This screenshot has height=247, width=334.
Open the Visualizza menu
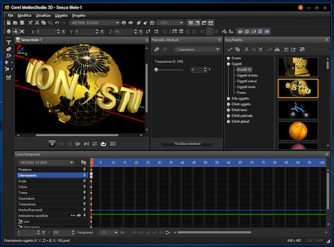tap(43, 15)
